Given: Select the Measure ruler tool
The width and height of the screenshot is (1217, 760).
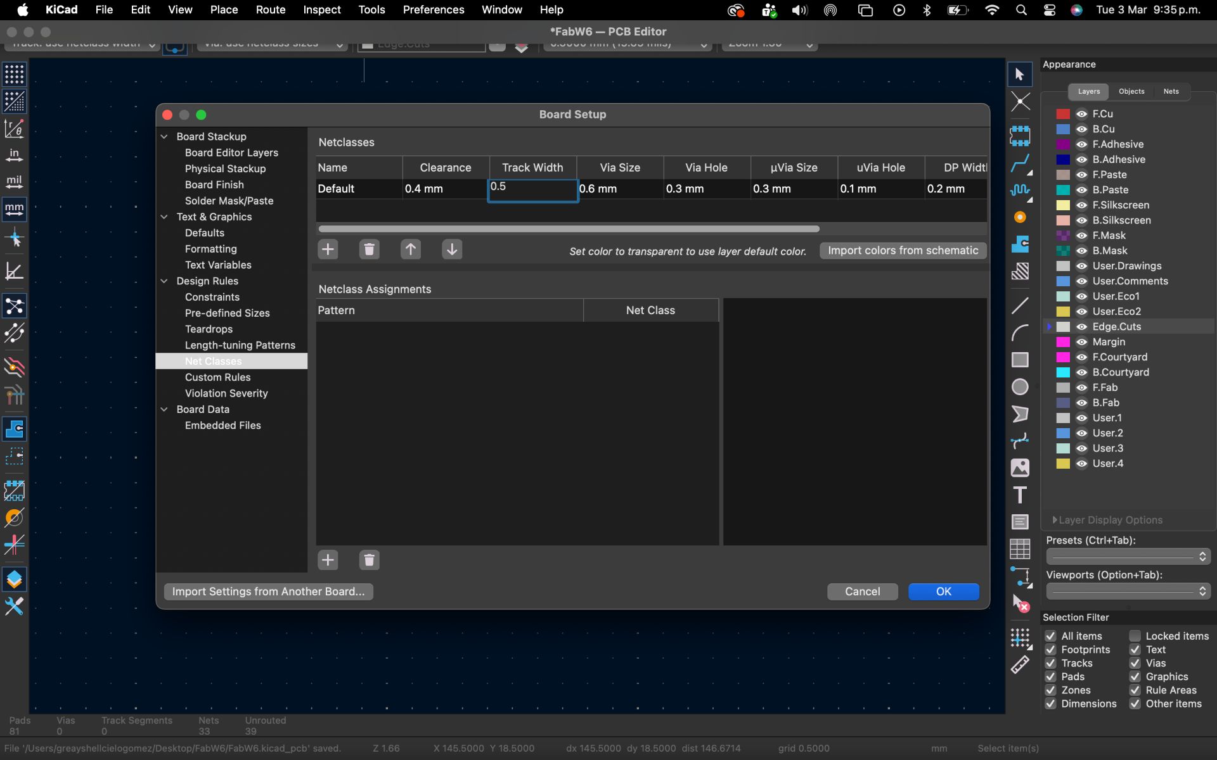Looking at the screenshot, I should (x=1020, y=664).
